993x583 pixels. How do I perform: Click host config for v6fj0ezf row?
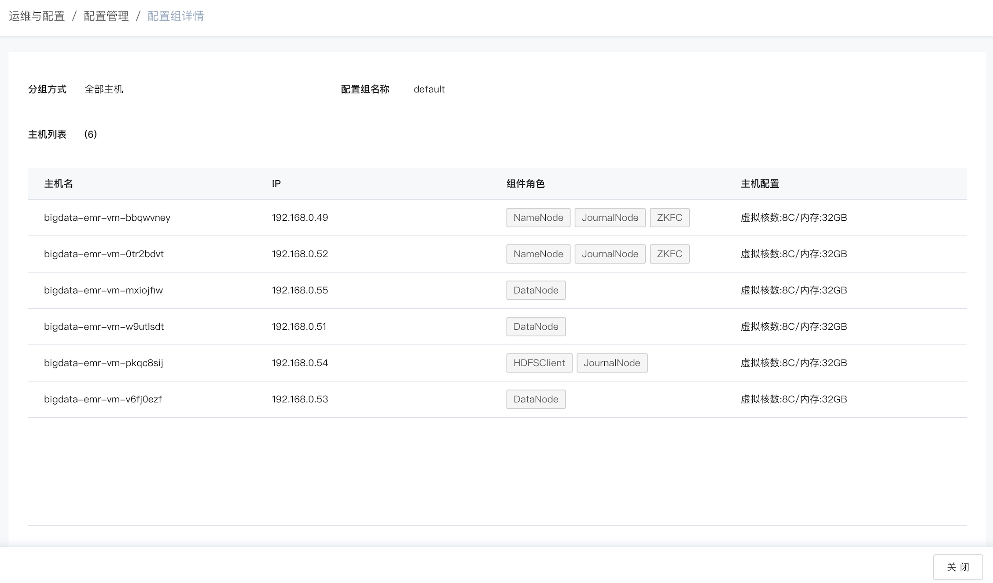point(794,399)
